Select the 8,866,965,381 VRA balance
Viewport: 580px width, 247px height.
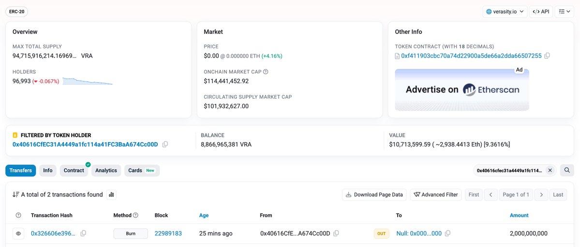226,144
